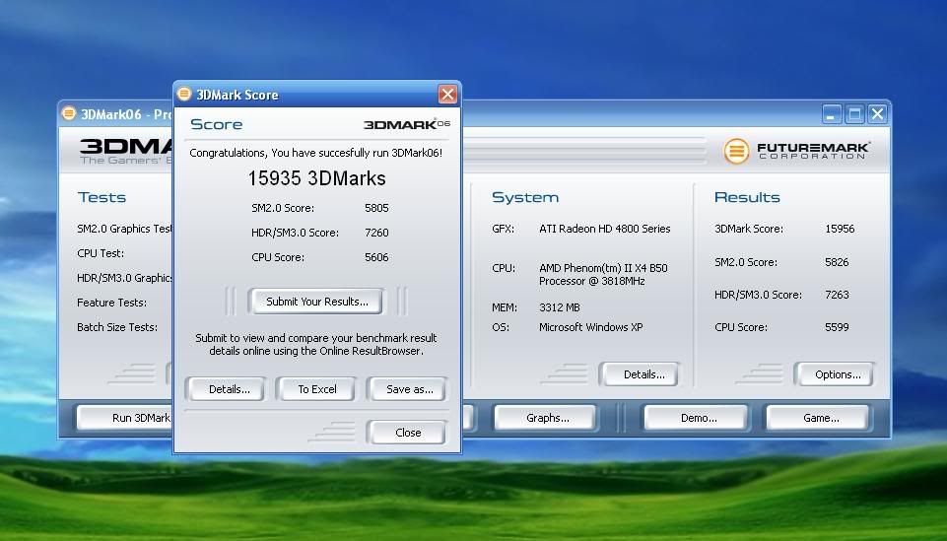947x541 pixels.
Task: Click the 3312 MB memory value
Action: click(560, 307)
